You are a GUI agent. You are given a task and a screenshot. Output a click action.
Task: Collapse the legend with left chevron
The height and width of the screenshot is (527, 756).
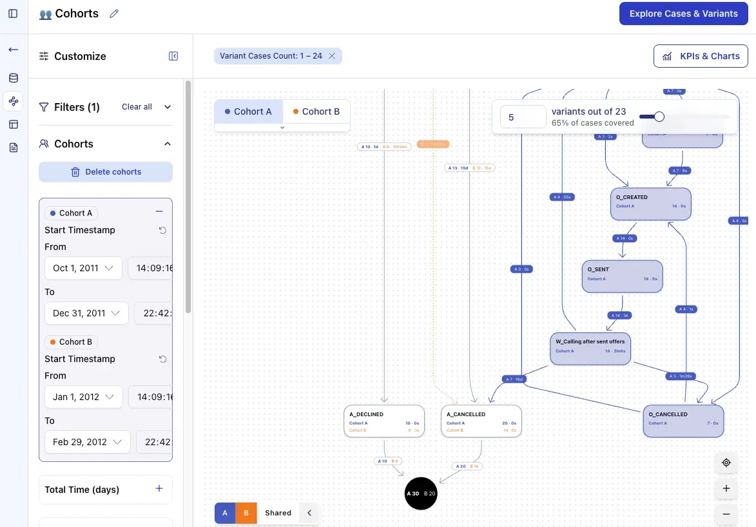pyautogui.click(x=309, y=513)
